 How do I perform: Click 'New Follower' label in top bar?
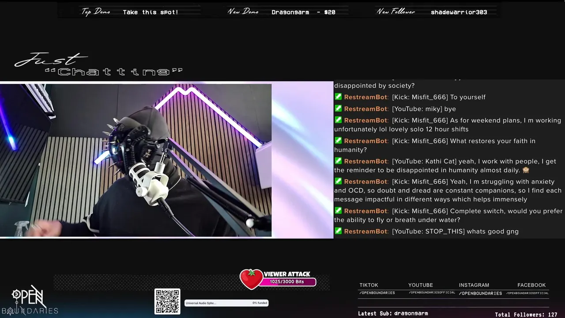click(395, 11)
